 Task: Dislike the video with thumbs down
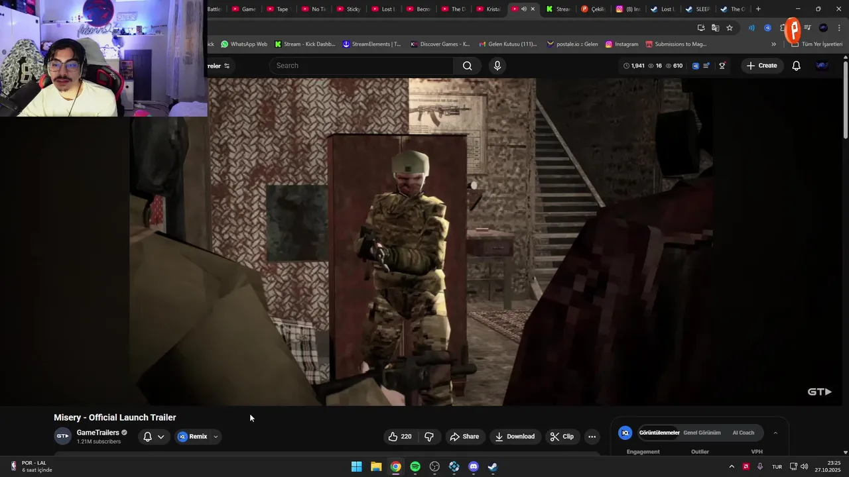pos(429,437)
